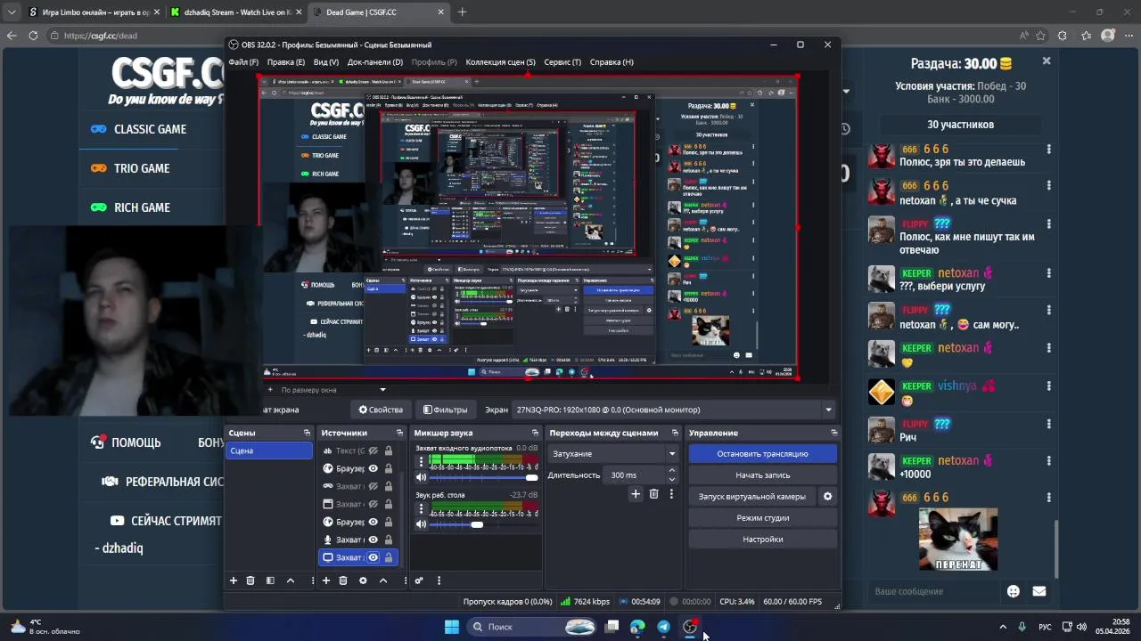Show hidden system tray icons
Image resolution: width=1141 pixels, height=641 pixels.
[x=1003, y=627]
